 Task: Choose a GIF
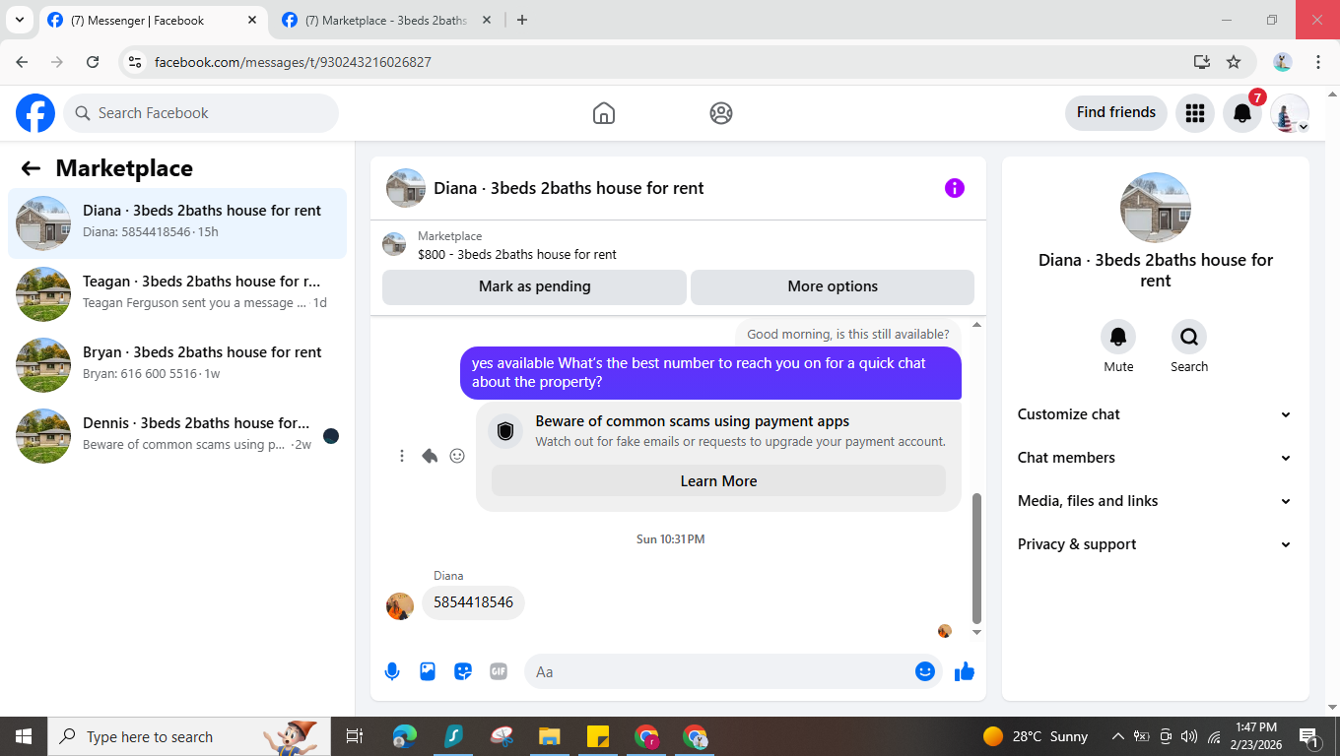click(x=499, y=671)
